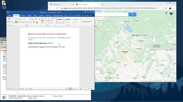
Task: Click the Save icon in Word title bar
Action: 8,12
